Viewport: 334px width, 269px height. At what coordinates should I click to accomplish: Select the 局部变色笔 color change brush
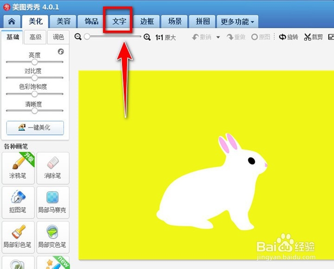[x=53, y=237]
